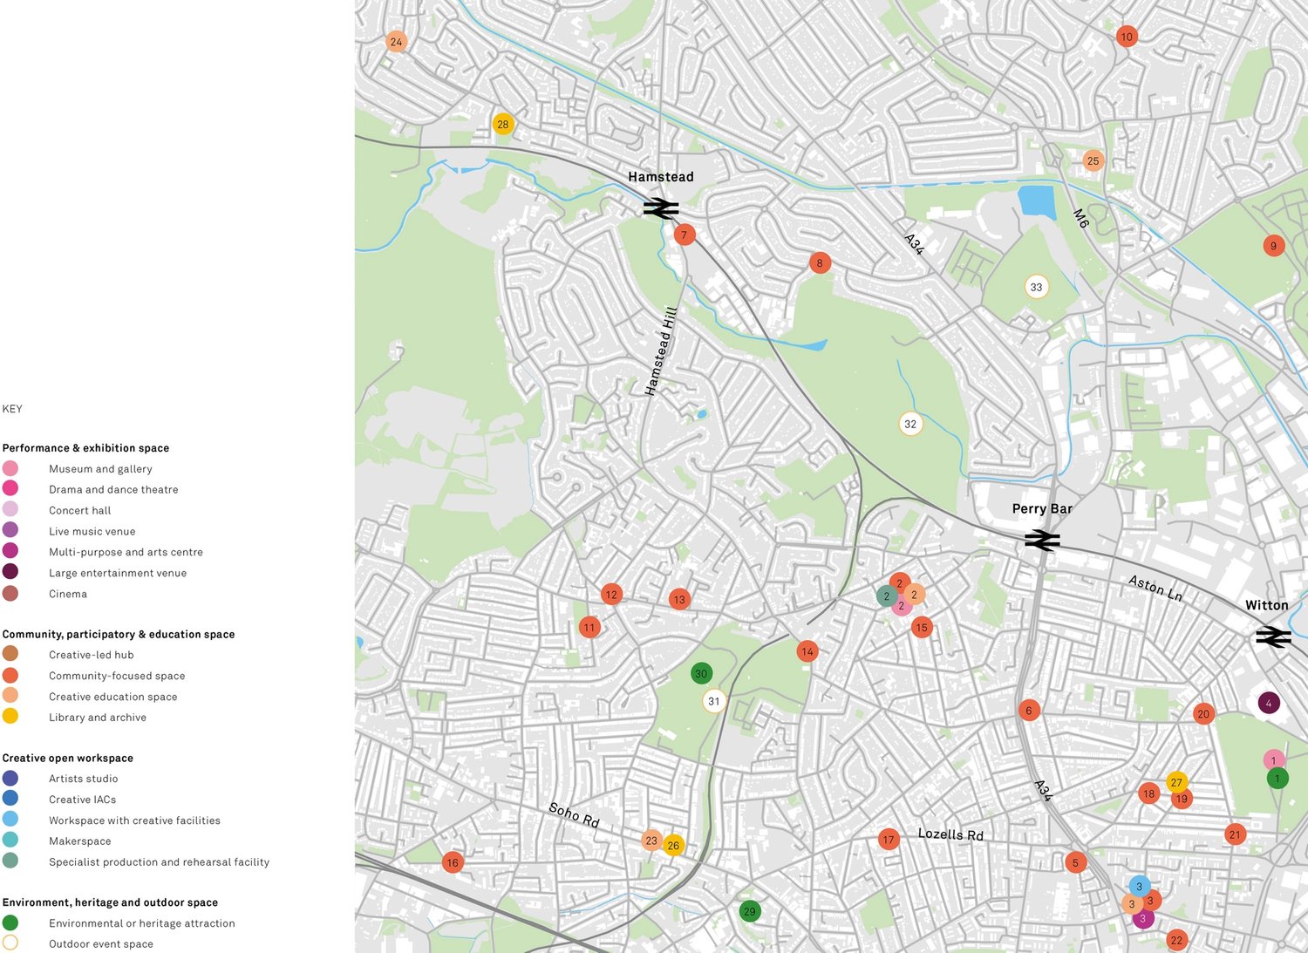
Task: Click the 'KEY' legend title
Action: pos(12,409)
